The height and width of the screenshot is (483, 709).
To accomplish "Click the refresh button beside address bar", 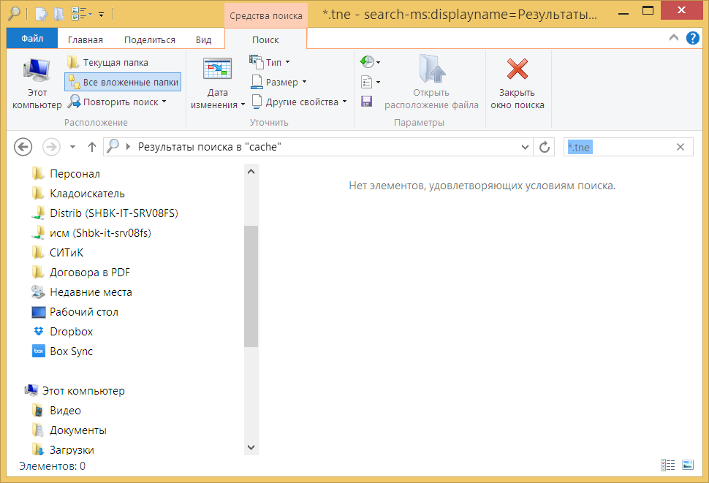I will pyautogui.click(x=545, y=147).
